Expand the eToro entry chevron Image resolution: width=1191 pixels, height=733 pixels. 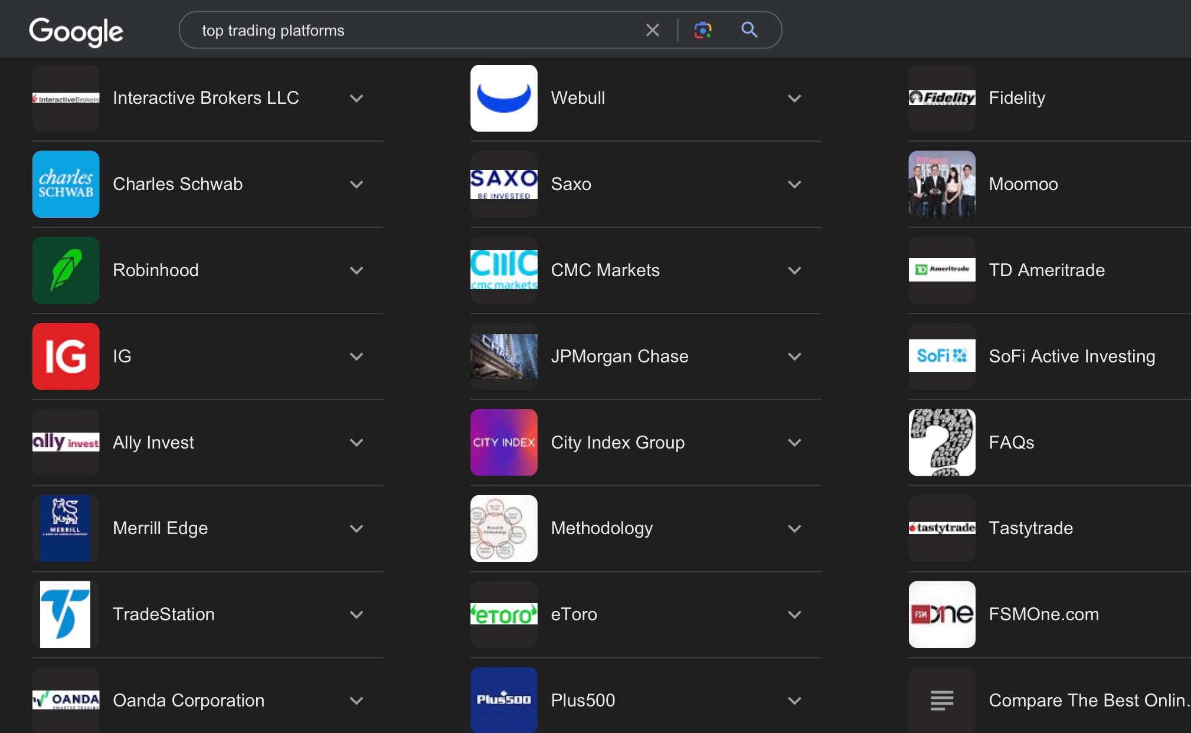click(795, 615)
